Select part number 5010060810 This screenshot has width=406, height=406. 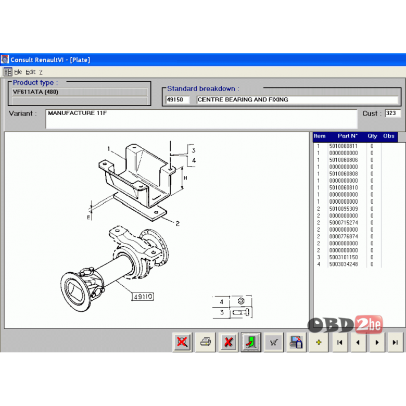344,187
